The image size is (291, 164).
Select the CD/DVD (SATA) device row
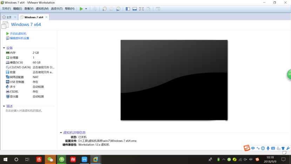[30, 67]
